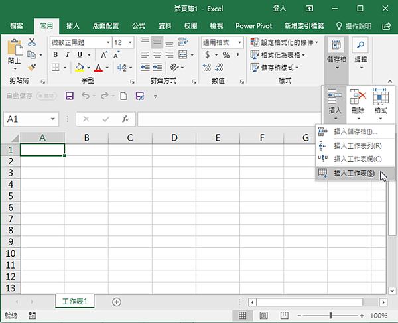Decrease decimal places icon
This screenshot has height=323, width=398.
[x=219, y=67]
